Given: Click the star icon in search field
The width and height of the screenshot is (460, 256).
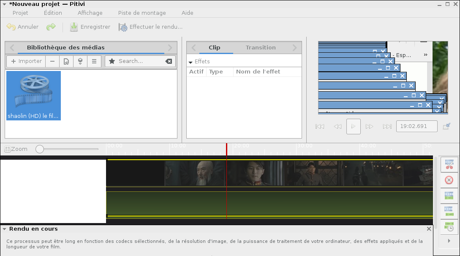Looking at the screenshot, I should 112,61.
